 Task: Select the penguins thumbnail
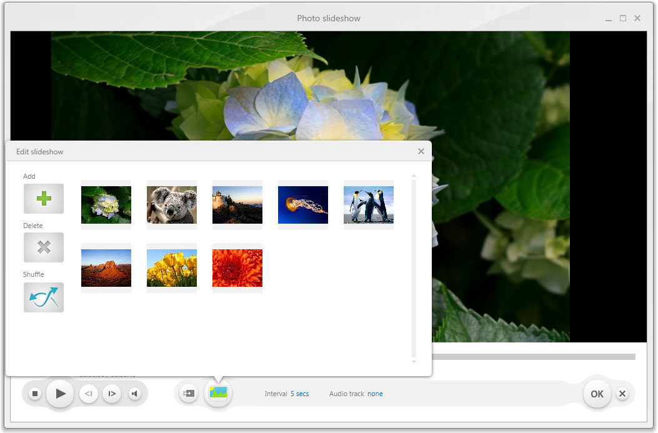[369, 205]
